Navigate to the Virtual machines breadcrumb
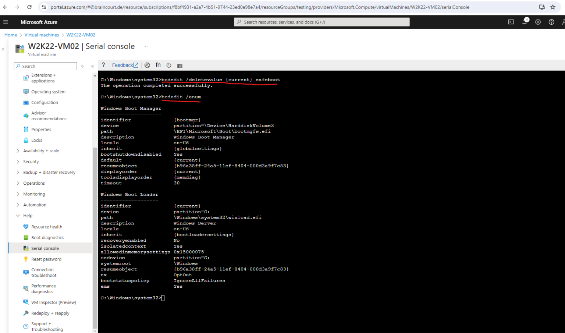The image size is (565, 333). pos(42,35)
